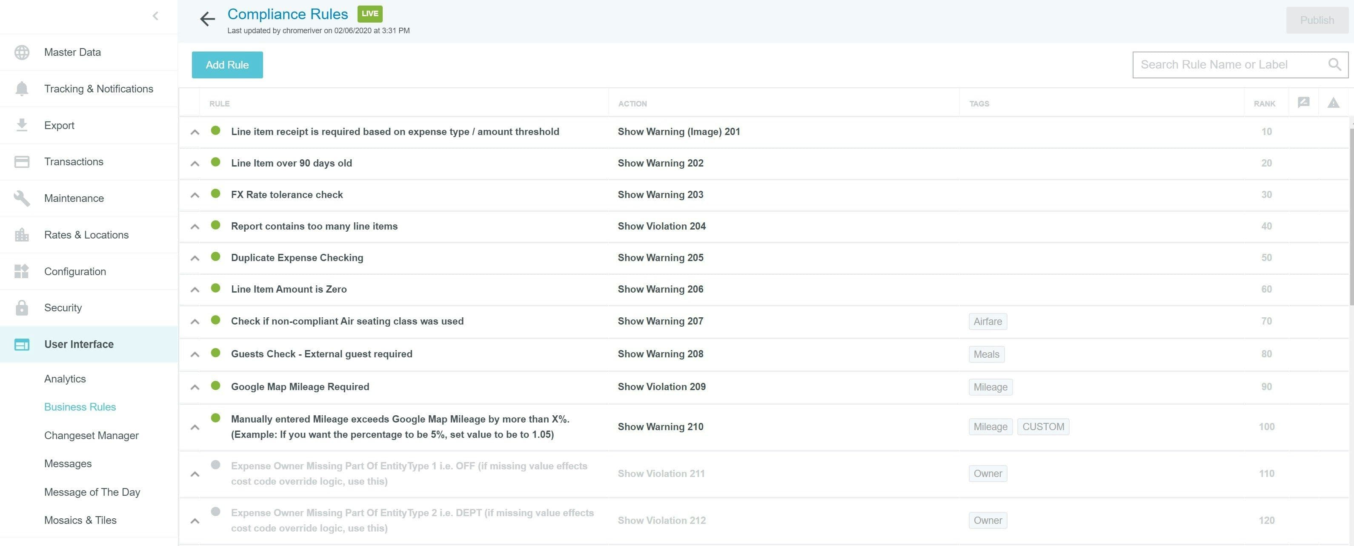Focus the Search Rule Name or Label field

(1225, 65)
